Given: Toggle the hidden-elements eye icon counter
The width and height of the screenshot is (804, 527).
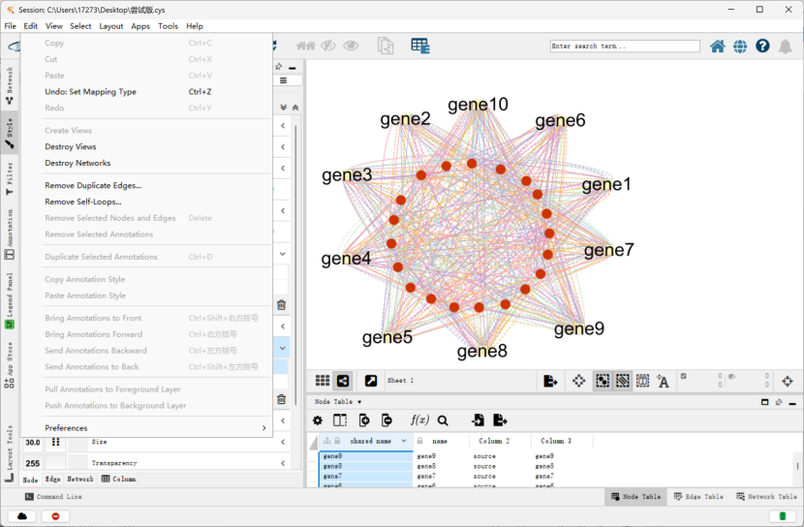Looking at the screenshot, I should coord(731,376).
